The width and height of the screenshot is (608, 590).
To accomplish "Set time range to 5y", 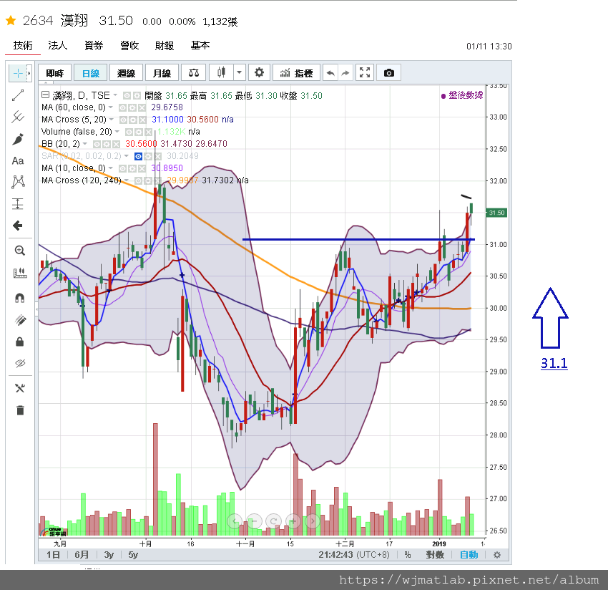I will point(133,555).
